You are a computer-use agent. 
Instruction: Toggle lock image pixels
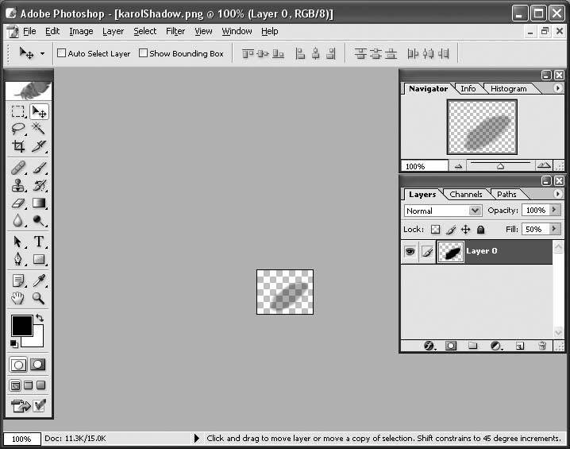coord(451,229)
